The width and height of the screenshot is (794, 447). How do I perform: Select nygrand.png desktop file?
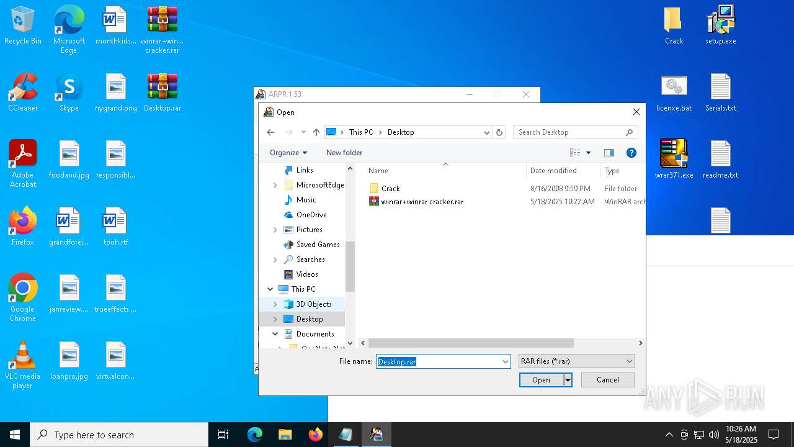coord(115,93)
